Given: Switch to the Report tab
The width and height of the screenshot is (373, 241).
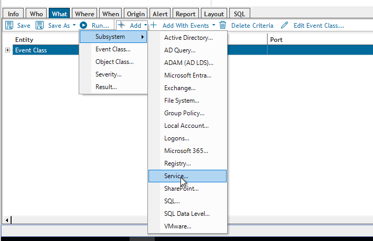Looking at the screenshot, I should pyautogui.click(x=186, y=14).
